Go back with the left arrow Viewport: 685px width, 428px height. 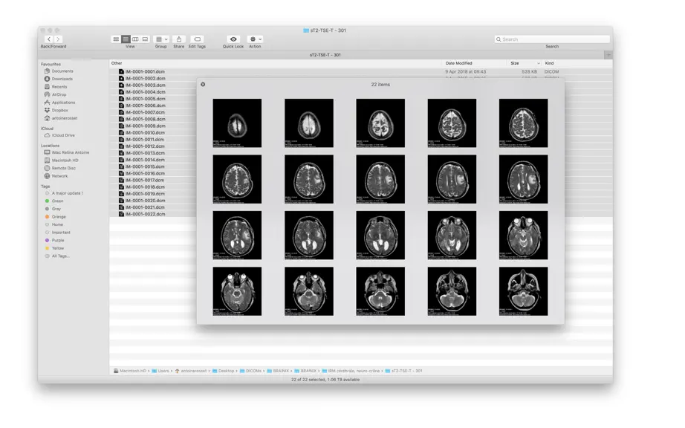tap(49, 39)
